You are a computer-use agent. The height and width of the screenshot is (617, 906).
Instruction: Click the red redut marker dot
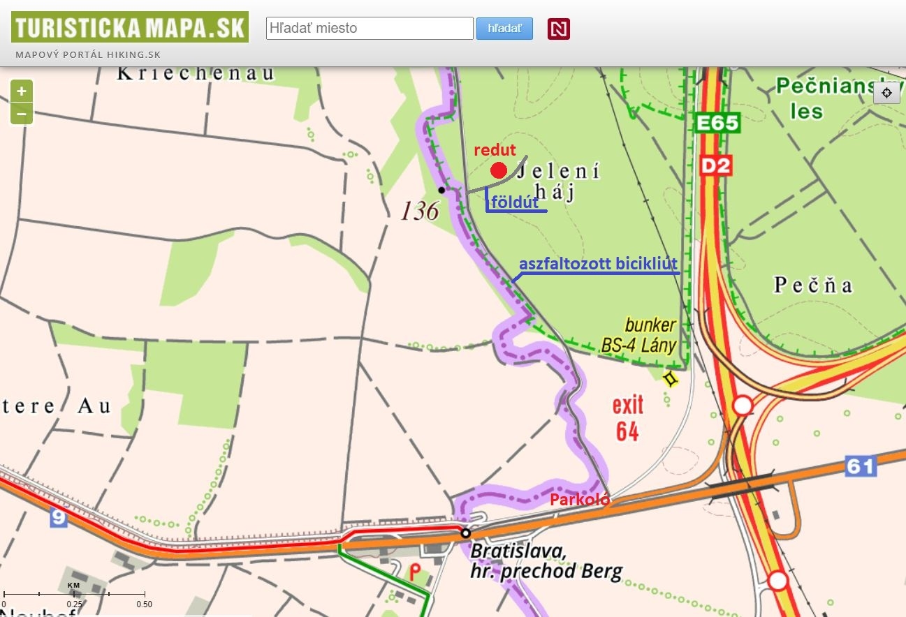(x=498, y=170)
